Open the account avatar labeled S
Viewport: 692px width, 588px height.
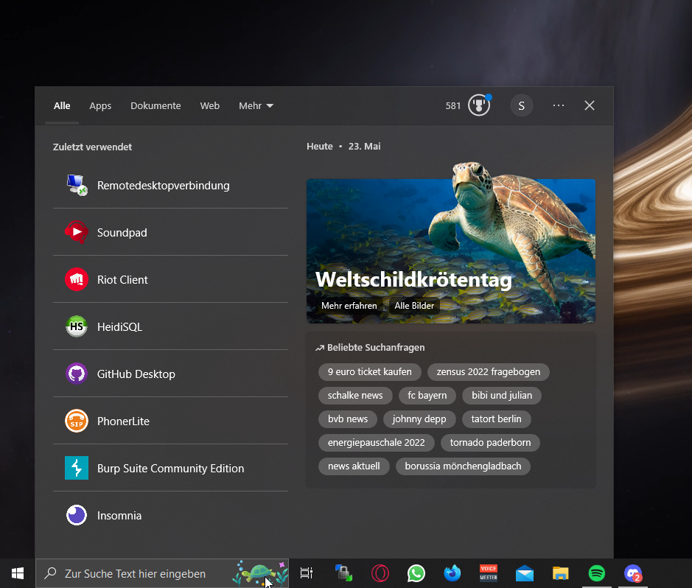pos(521,105)
